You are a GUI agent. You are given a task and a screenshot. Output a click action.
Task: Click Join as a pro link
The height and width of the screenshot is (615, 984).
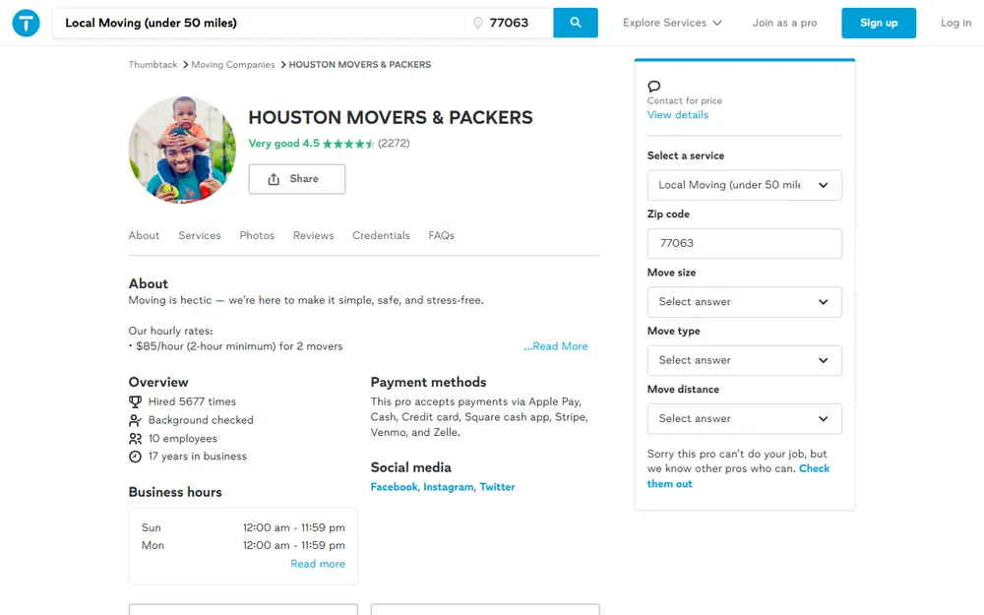784,23
